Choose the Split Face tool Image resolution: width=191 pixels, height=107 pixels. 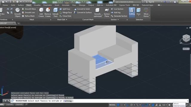[x=65, y=9]
